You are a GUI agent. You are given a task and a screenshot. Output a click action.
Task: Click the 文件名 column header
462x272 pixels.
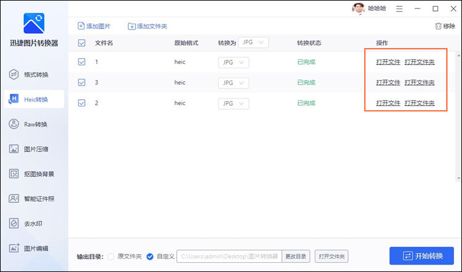pyautogui.click(x=103, y=43)
